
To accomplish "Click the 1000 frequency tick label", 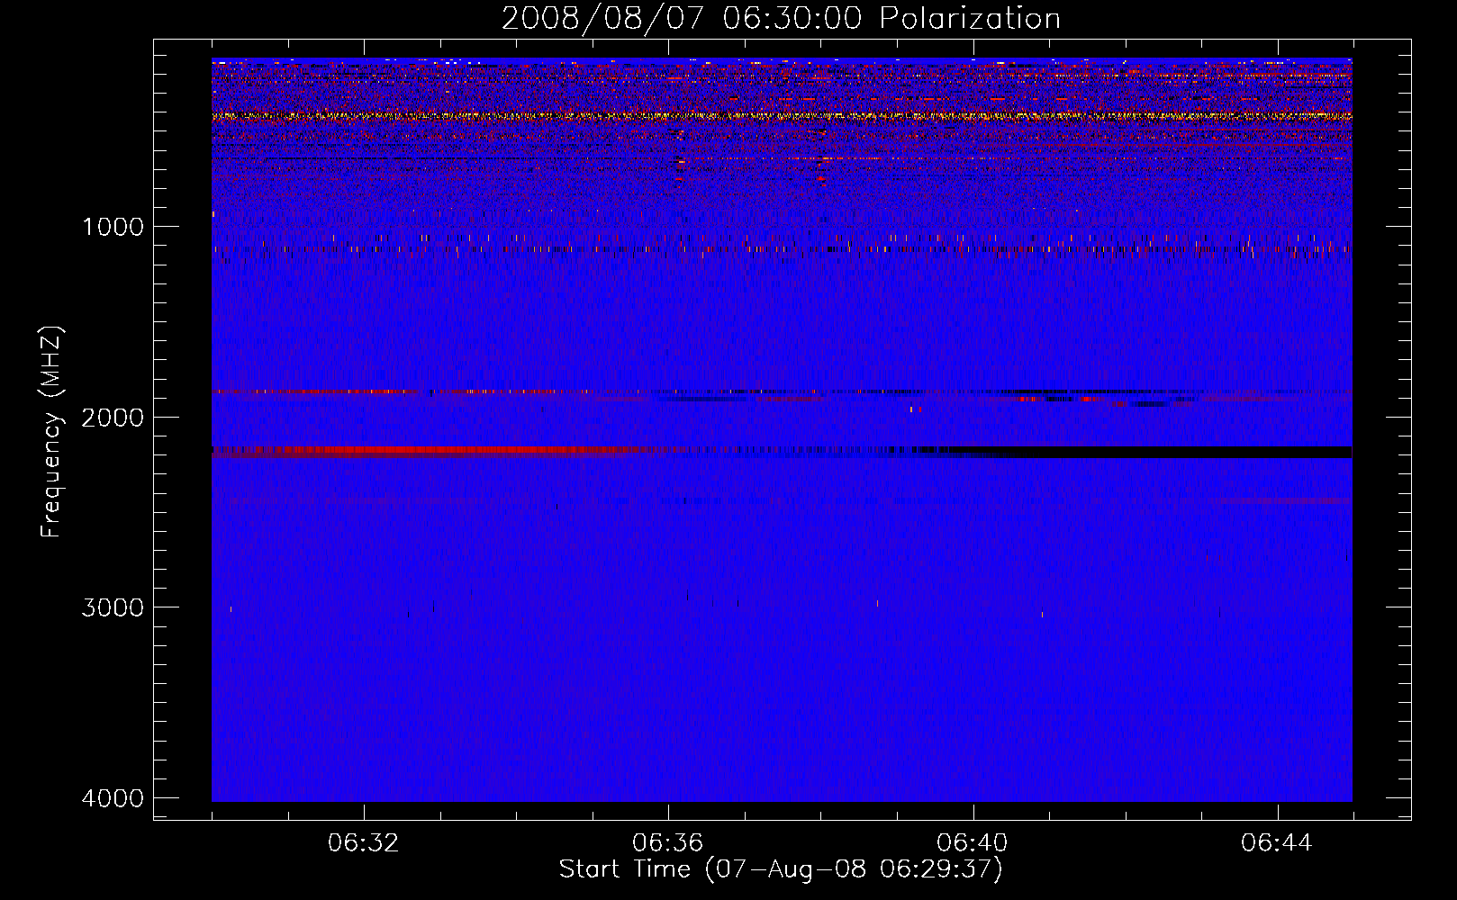I will (x=113, y=226).
